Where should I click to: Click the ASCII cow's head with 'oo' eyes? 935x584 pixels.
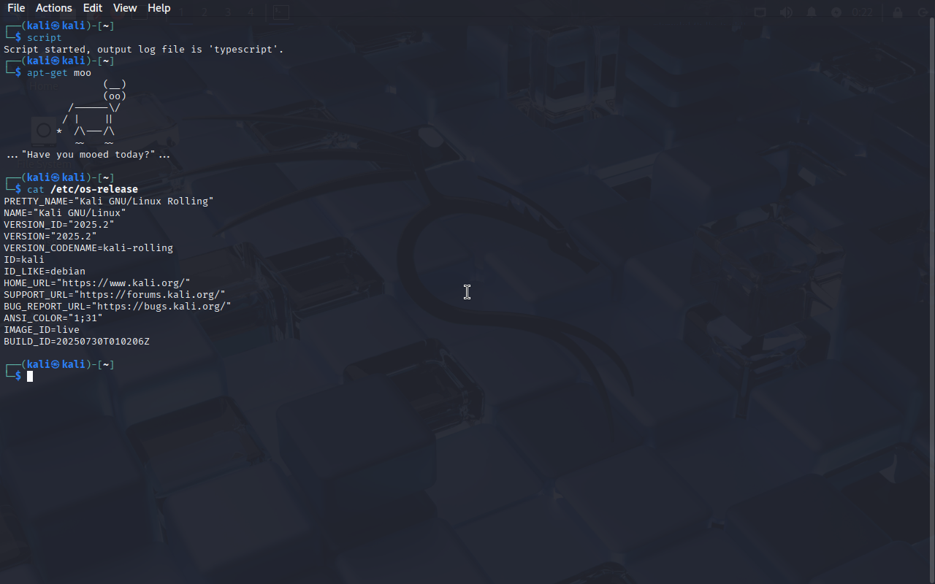pos(115,96)
